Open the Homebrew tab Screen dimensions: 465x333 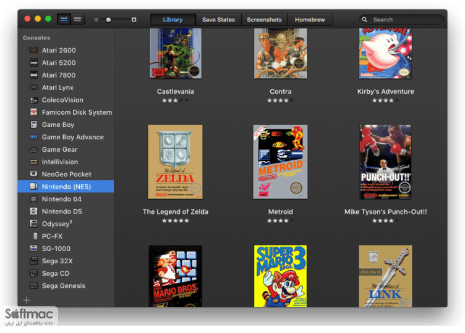[310, 20]
